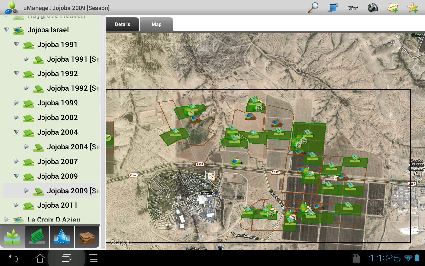425x266 pixels.
Task: Expand the Jojoba 1992 [Season] node
Action: pyautogui.click(x=26, y=88)
